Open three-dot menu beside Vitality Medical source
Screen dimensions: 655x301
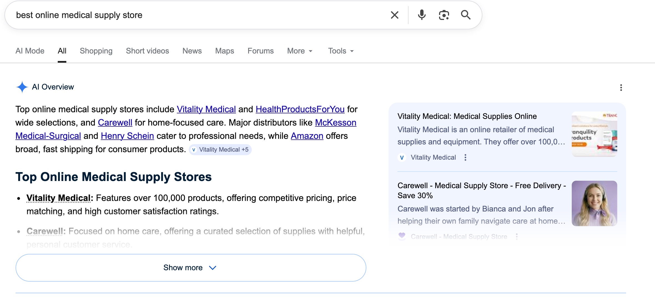(465, 157)
